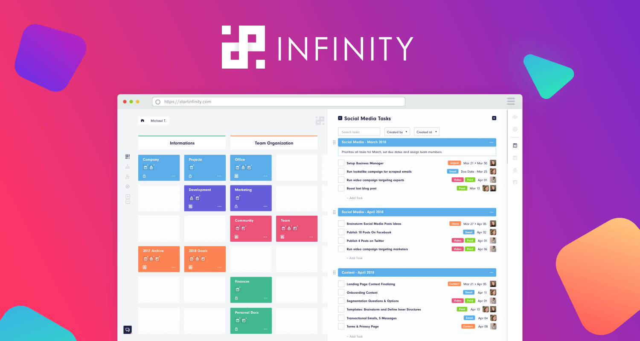The width and height of the screenshot is (640, 341).
Task: Click the Infinity logo icon above the boards
Action: pyautogui.click(x=320, y=121)
